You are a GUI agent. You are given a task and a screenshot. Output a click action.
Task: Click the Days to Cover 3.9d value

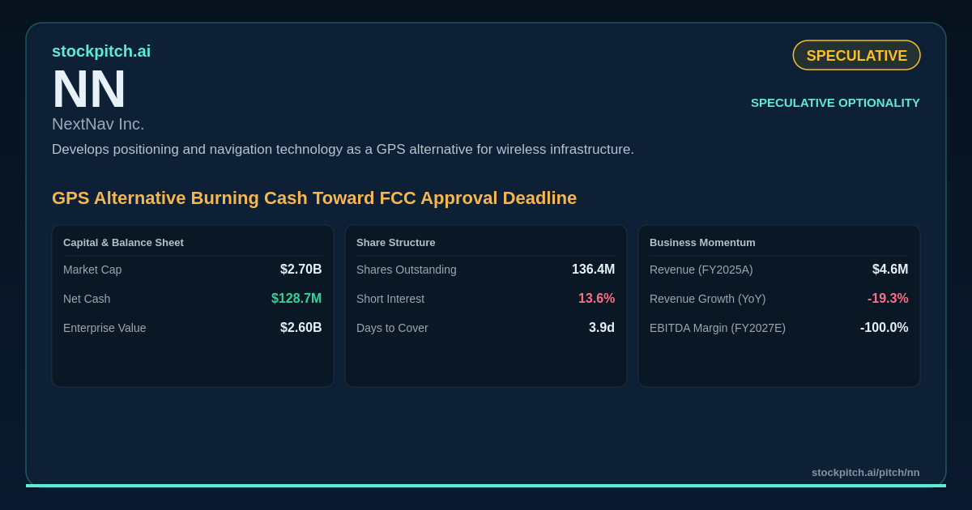click(602, 328)
